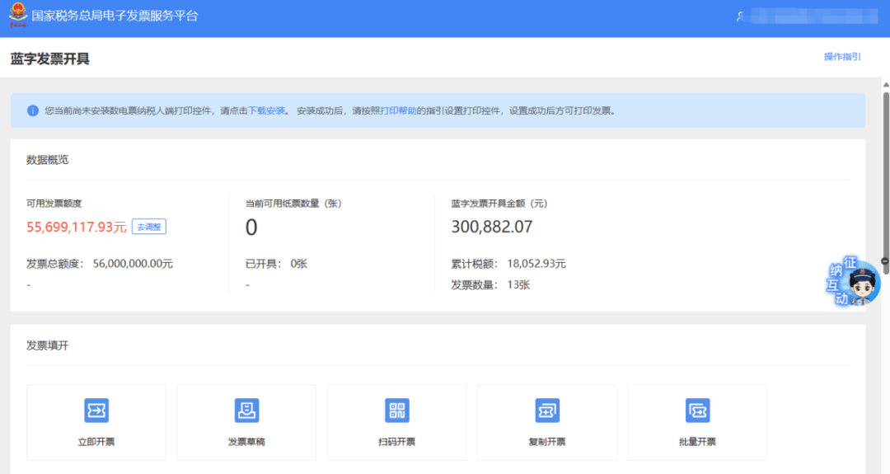Screen dimensions: 890x474
Task: Follow the 下载安装 download link
Action: [267, 110]
